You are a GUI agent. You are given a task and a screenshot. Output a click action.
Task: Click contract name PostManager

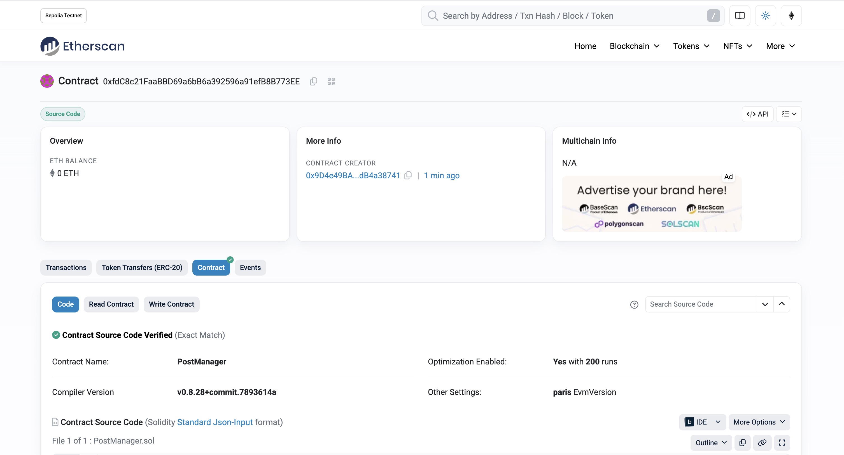pyautogui.click(x=202, y=362)
